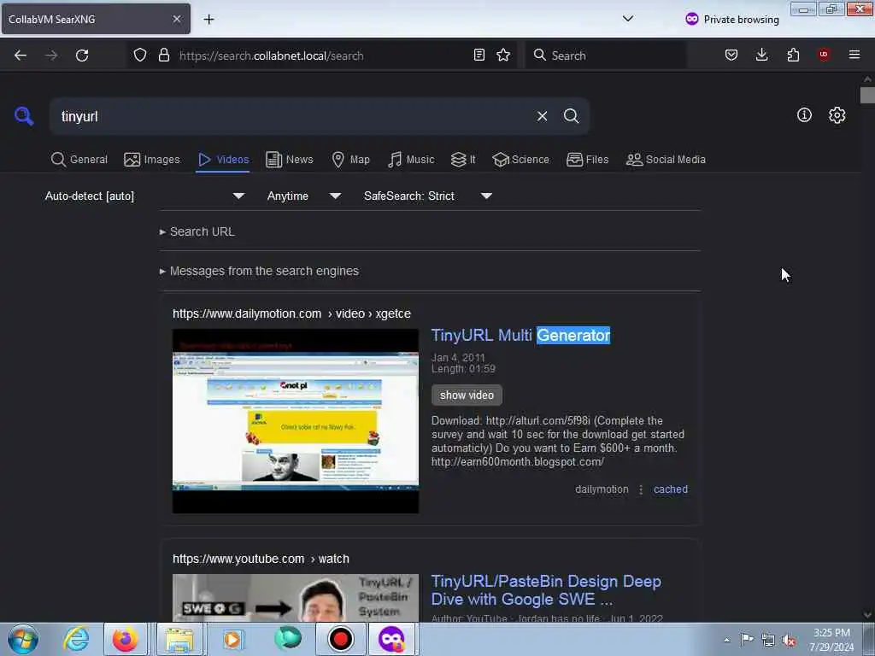Open cached version of dailymotion result
Image resolution: width=875 pixels, height=656 pixels.
coord(670,489)
